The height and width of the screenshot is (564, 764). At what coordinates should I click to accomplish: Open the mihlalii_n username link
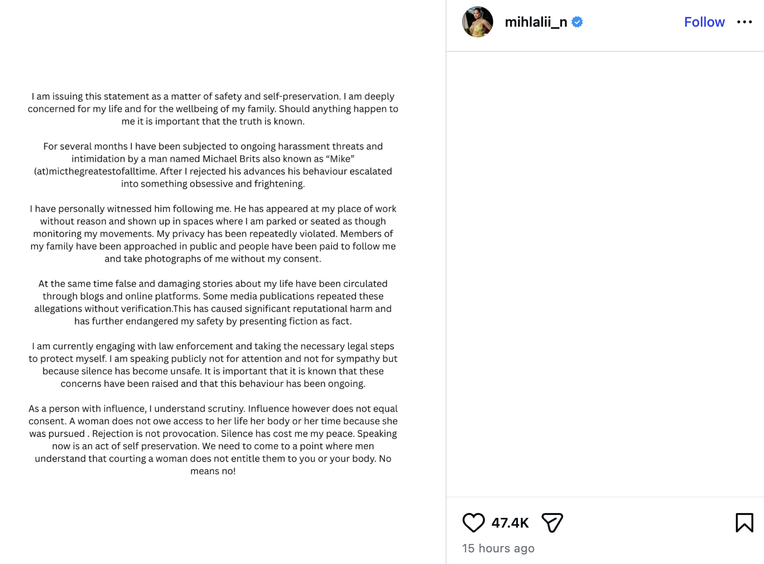535,22
